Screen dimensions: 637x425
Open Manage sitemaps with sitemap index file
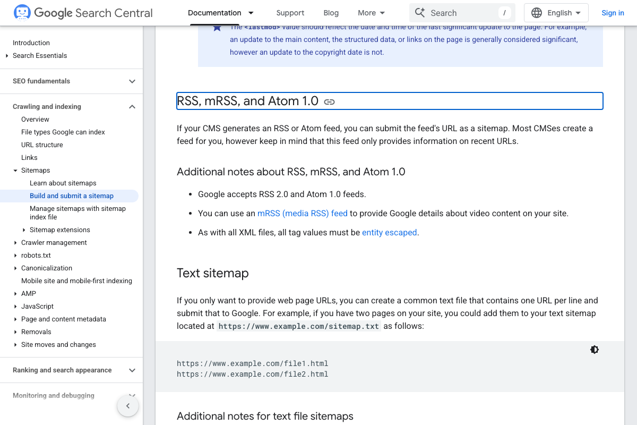(x=78, y=212)
